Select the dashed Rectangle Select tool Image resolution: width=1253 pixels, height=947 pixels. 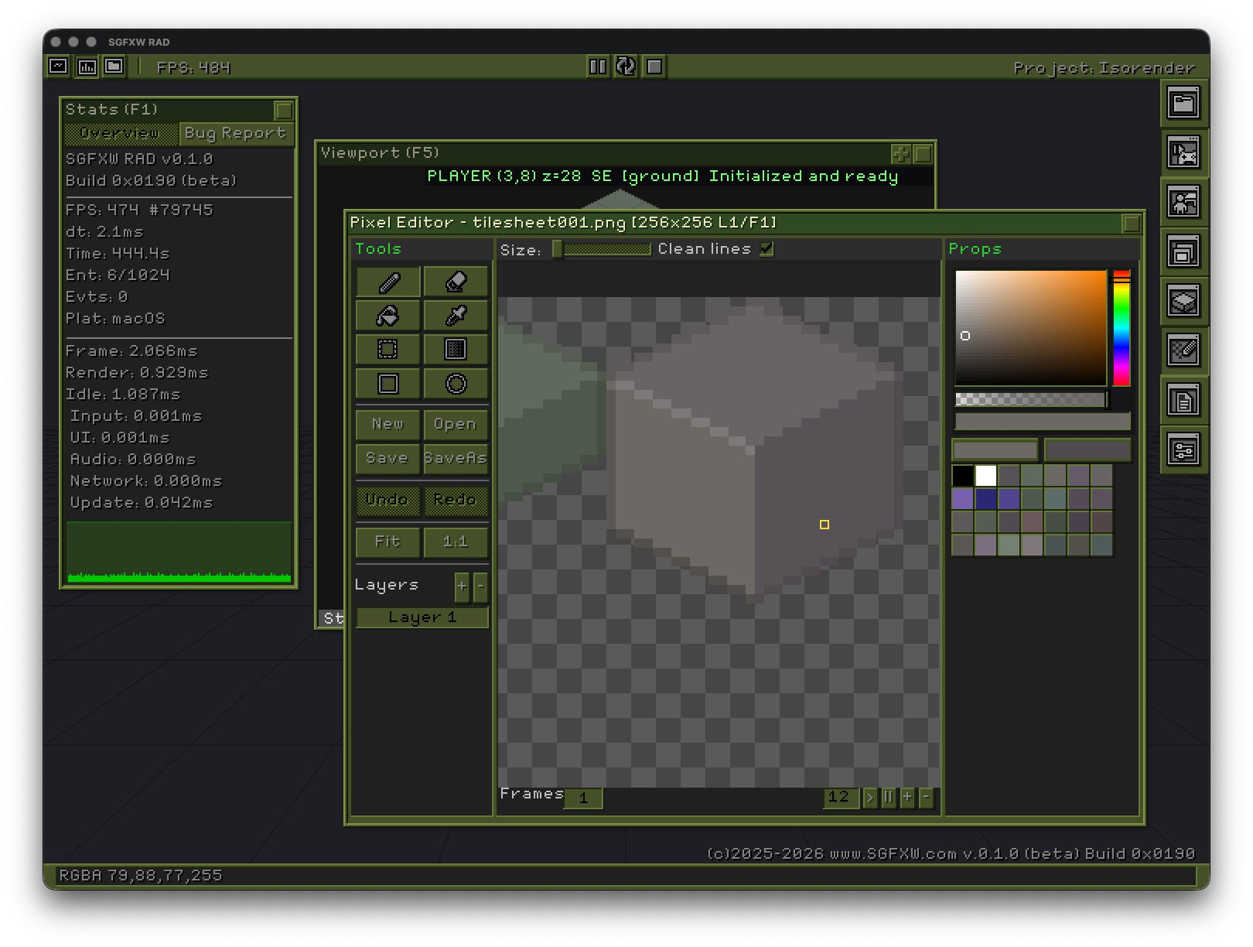coord(388,350)
